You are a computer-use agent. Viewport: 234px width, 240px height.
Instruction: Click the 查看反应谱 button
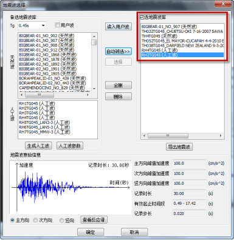point(94,220)
